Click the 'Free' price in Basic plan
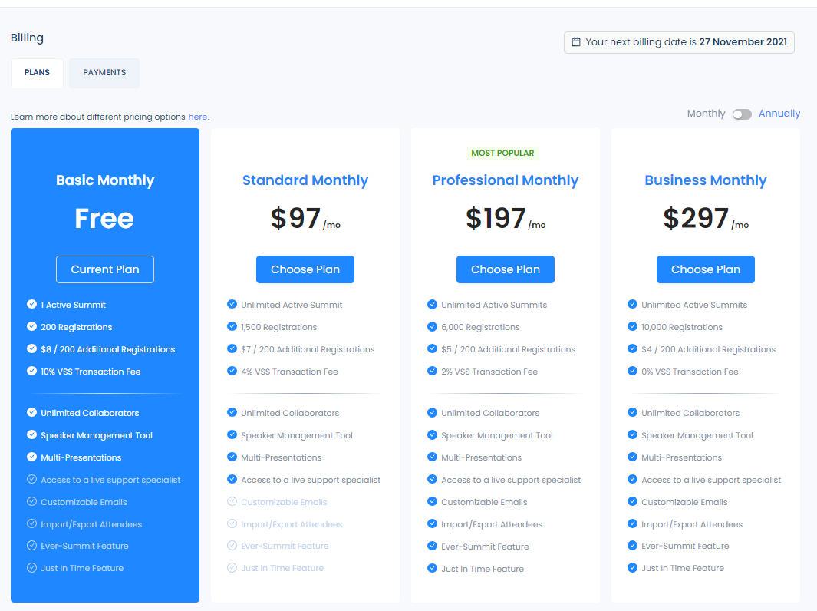This screenshot has width=817, height=611. (104, 219)
